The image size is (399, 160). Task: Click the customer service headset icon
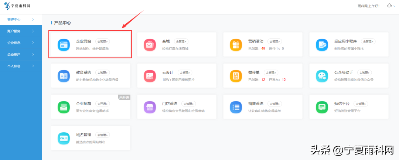(389, 6)
